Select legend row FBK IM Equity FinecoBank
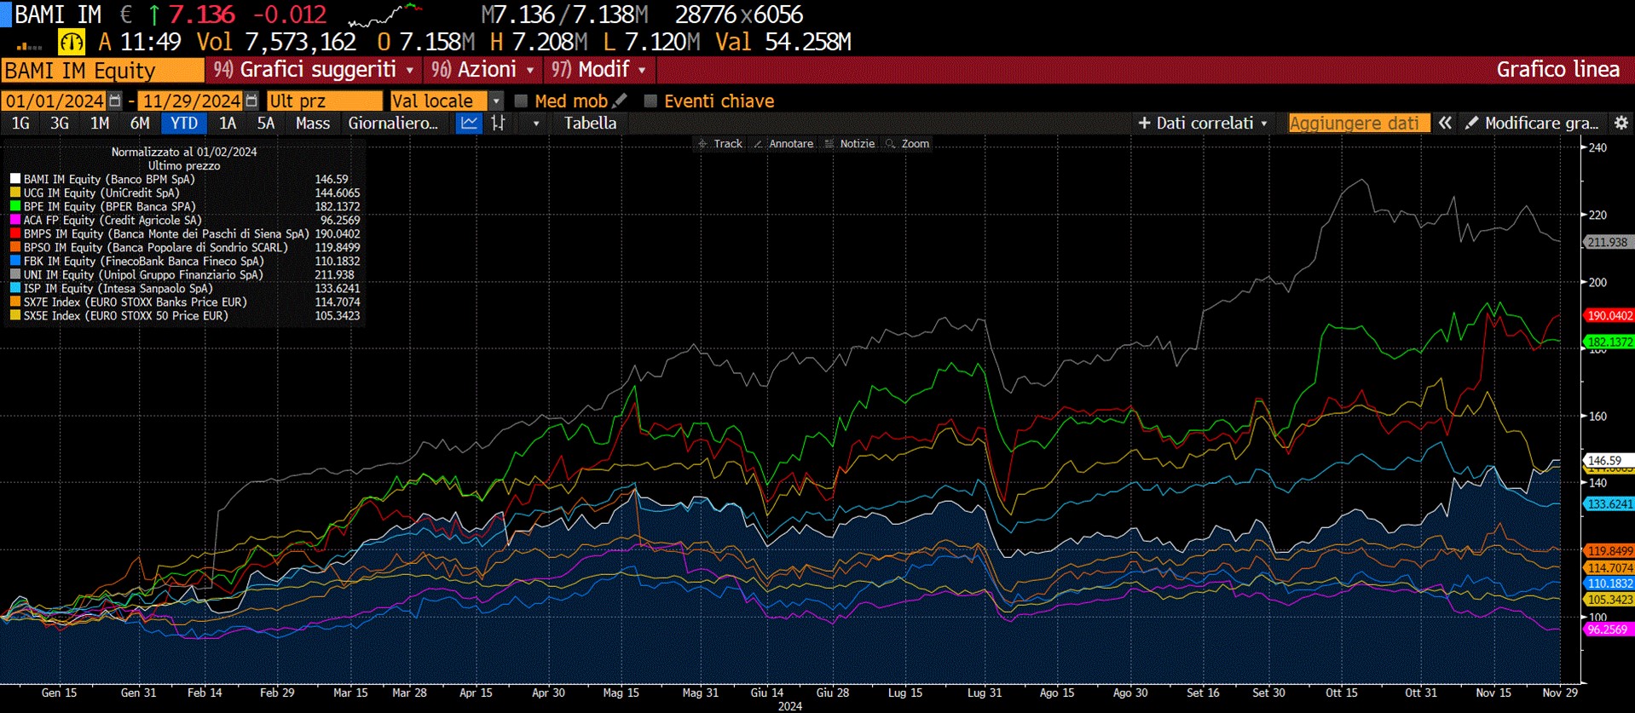Screen dimensions: 1635x713 pos(185,261)
